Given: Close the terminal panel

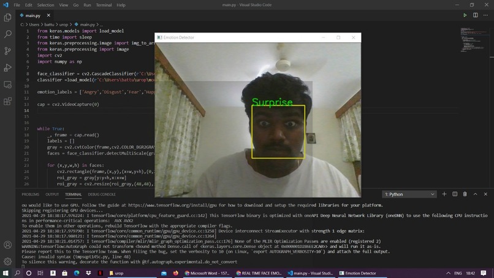Looking at the screenshot, I should tap(485, 194).
